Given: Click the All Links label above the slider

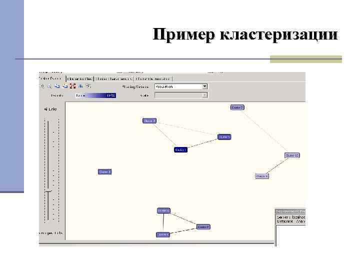Looking at the screenshot, I should coord(50,109).
